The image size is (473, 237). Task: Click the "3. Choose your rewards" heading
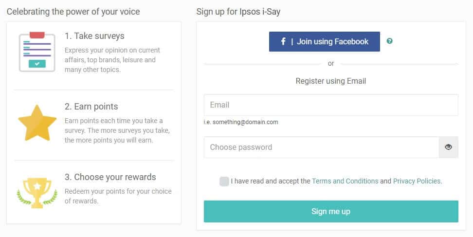tap(110, 177)
